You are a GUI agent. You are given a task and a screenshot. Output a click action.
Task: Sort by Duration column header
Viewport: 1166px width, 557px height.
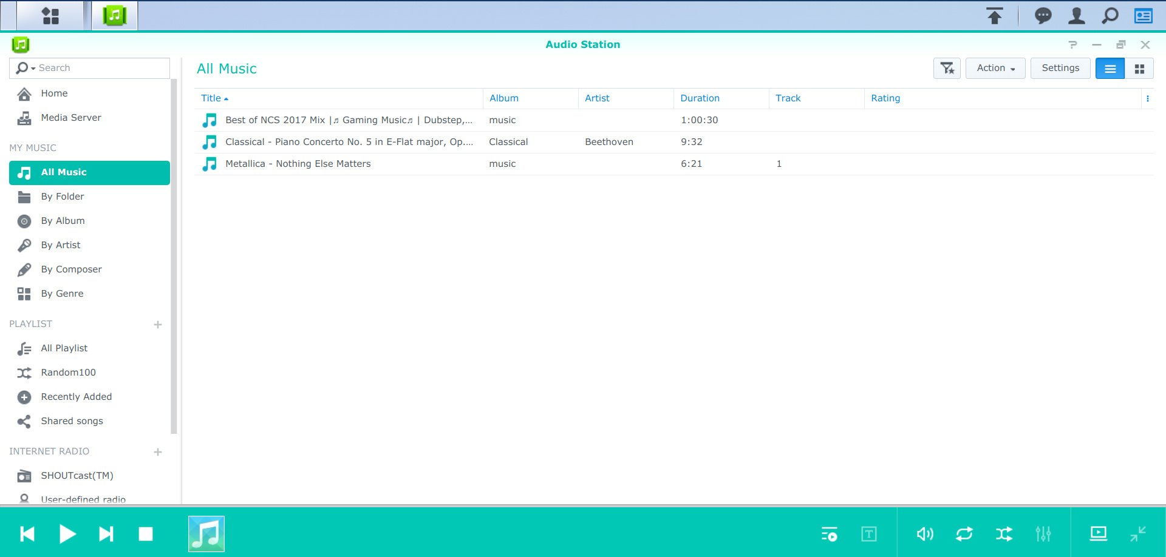[x=721, y=98]
